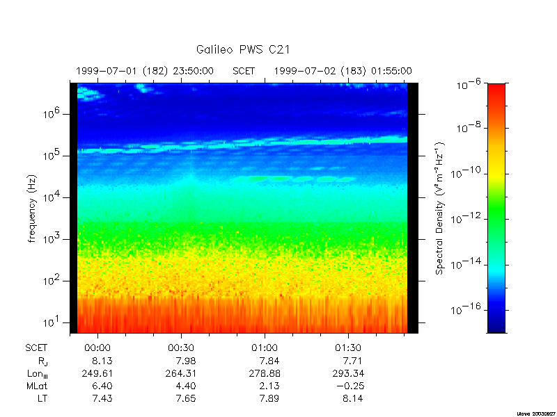
Task: Click the MLat value -0.25
Action: 351,386
